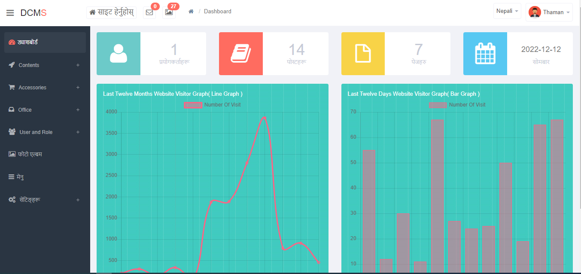
Task: Open the Nepali language dropdown
Action: (x=507, y=11)
